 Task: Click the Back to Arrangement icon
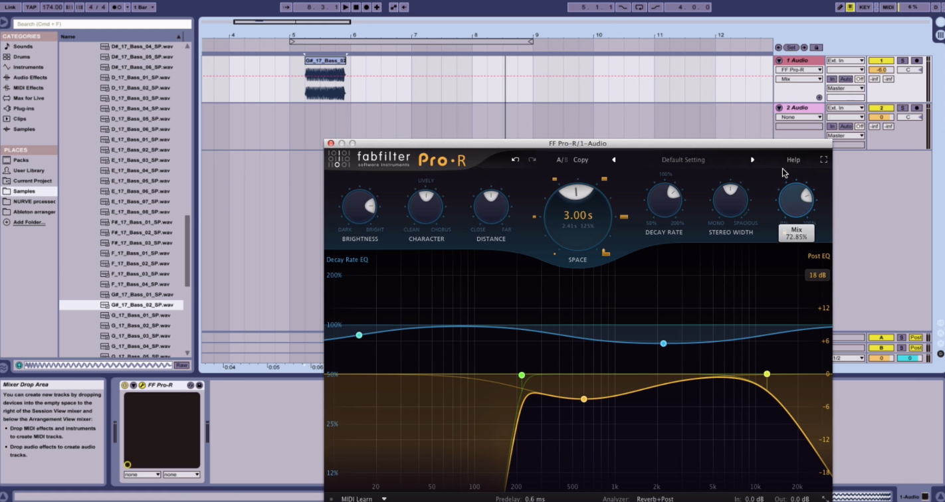point(403,7)
